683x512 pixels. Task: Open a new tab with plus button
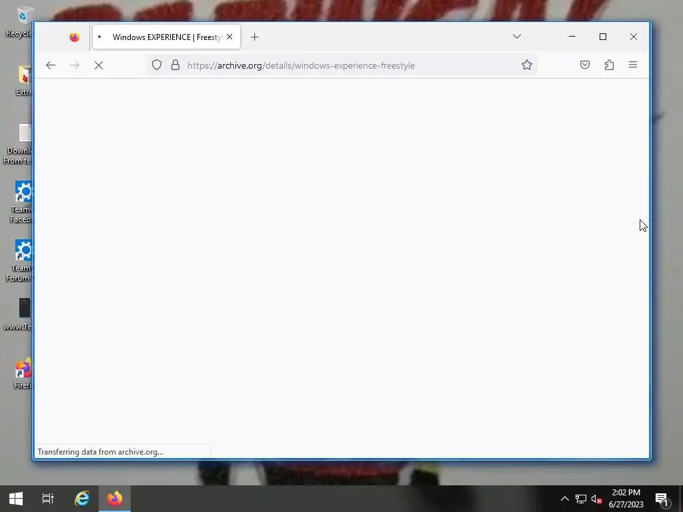point(254,37)
